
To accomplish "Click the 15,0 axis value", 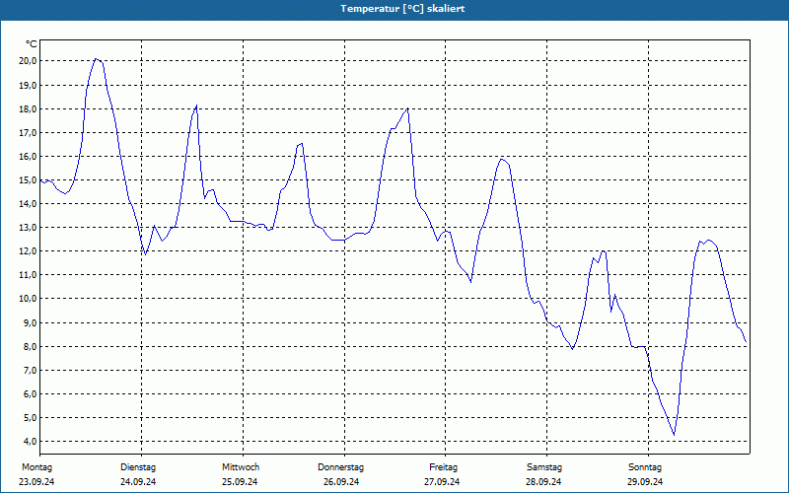I will [28, 179].
